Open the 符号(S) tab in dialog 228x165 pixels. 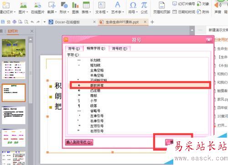74,49
